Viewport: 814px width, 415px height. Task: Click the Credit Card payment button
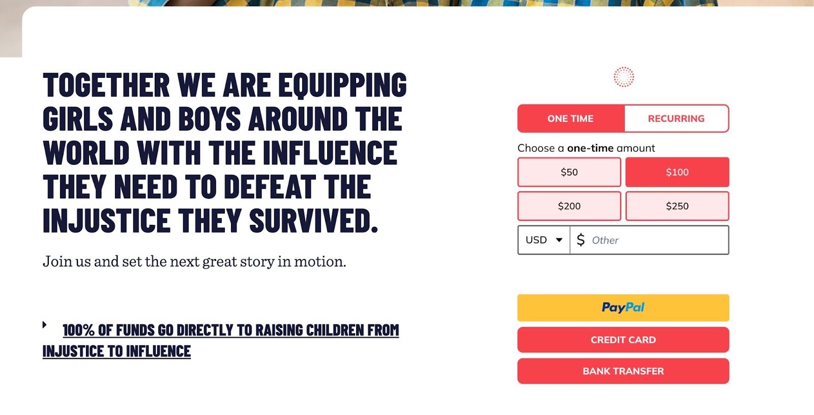point(623,340)
